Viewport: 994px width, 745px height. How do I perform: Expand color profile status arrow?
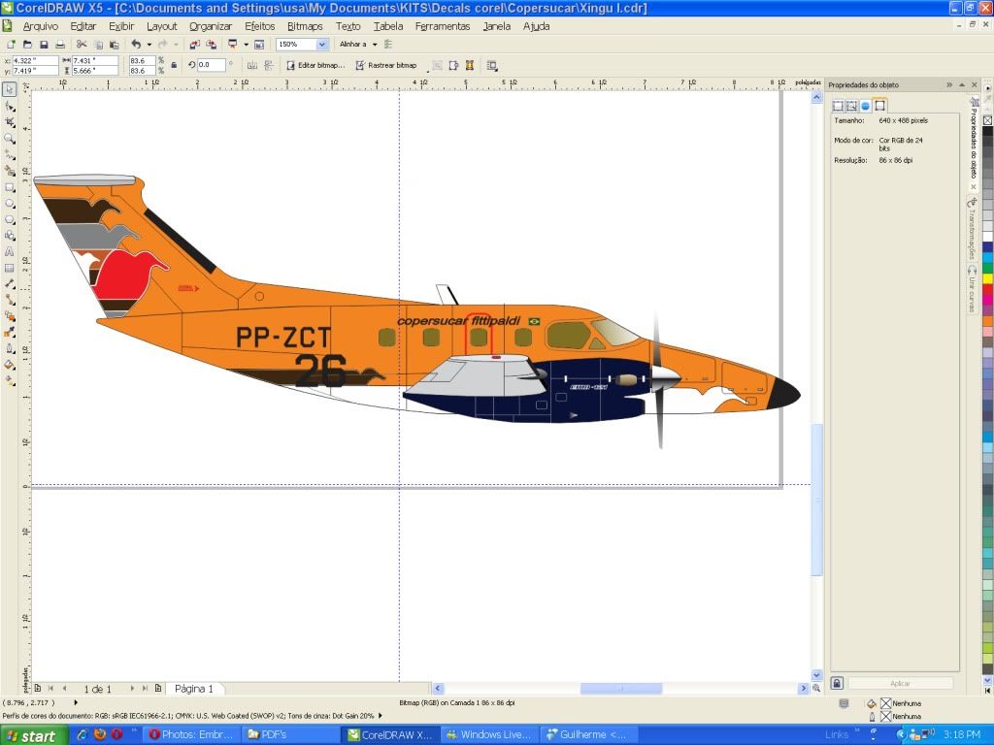(x=381, y=716)
